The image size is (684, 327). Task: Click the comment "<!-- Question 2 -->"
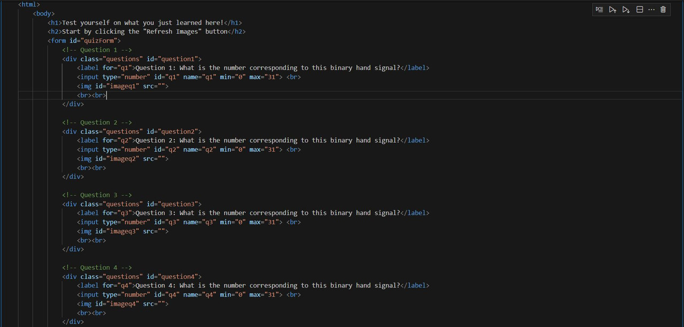(97, 122)
